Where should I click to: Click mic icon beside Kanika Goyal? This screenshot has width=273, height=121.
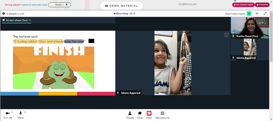[233, 36]
